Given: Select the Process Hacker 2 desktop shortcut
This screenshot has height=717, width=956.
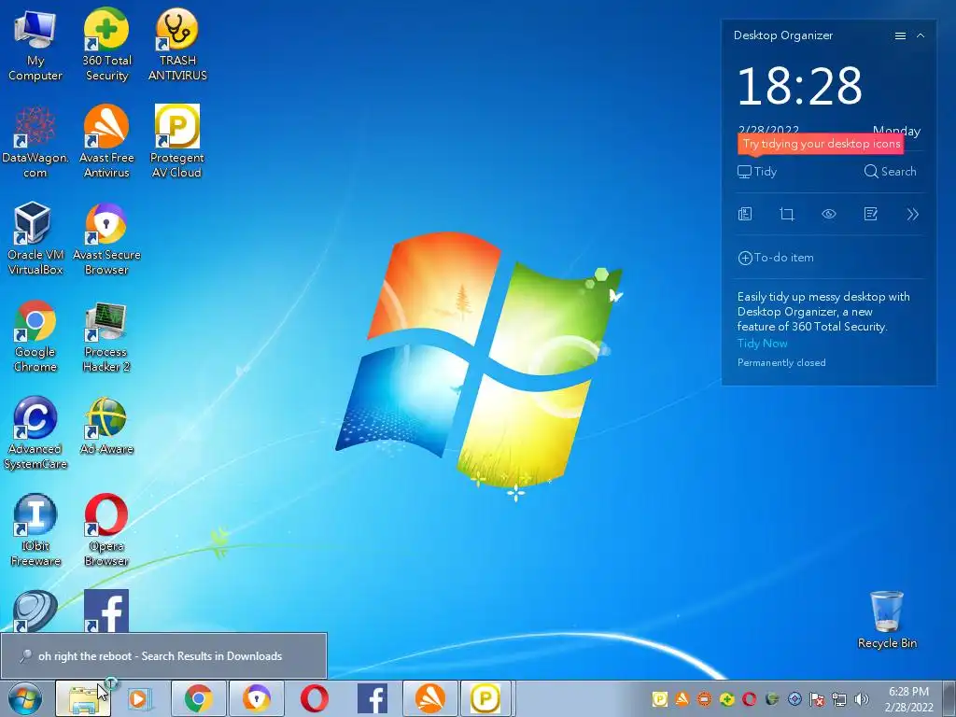Looking at the screenshot, I should [106, 336].
